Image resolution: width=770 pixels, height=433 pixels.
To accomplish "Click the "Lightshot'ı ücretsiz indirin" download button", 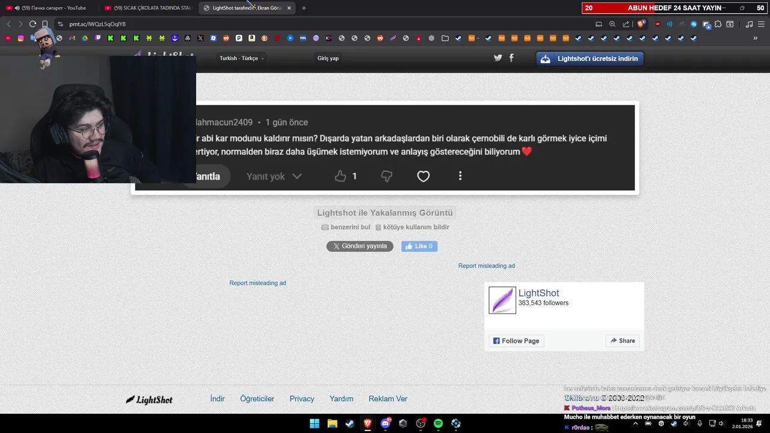I will tap(590, 58).
